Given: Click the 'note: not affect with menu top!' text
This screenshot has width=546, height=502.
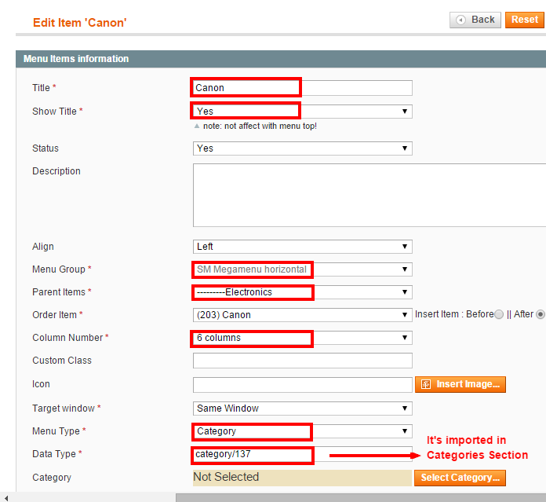Looking at the screenshot, I should [x=260, y=126].
